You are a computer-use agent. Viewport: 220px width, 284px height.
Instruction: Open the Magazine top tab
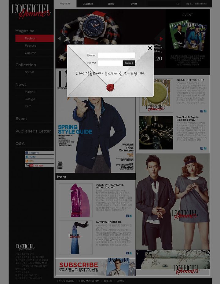coord(65,4)
